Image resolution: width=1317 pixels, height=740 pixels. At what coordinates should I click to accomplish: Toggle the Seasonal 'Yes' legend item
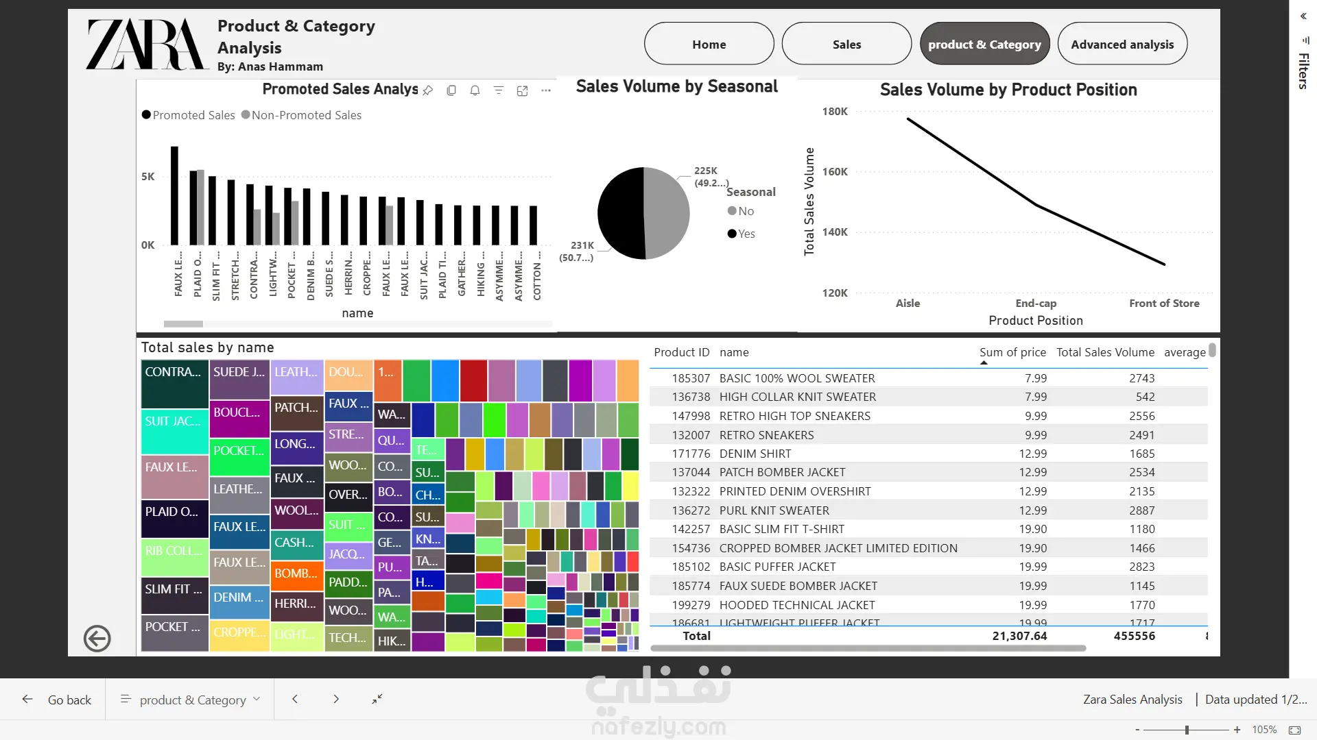coord(741,234)
